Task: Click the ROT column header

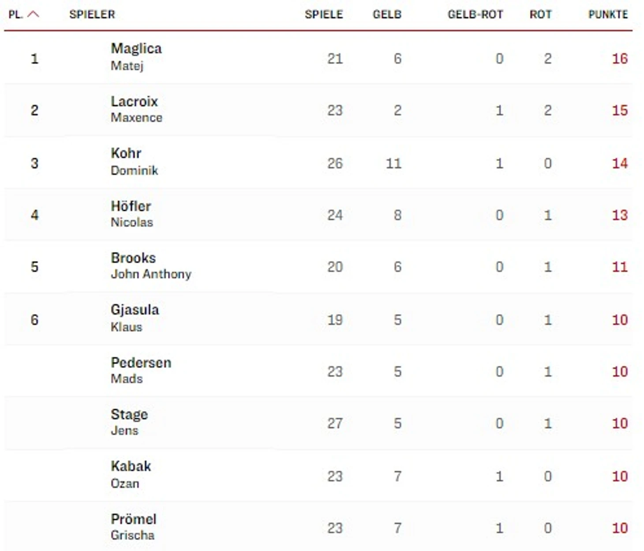Action: (540, 14)
